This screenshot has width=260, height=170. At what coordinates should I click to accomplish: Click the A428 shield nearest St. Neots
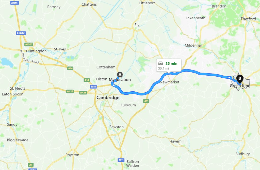point(70,91)
